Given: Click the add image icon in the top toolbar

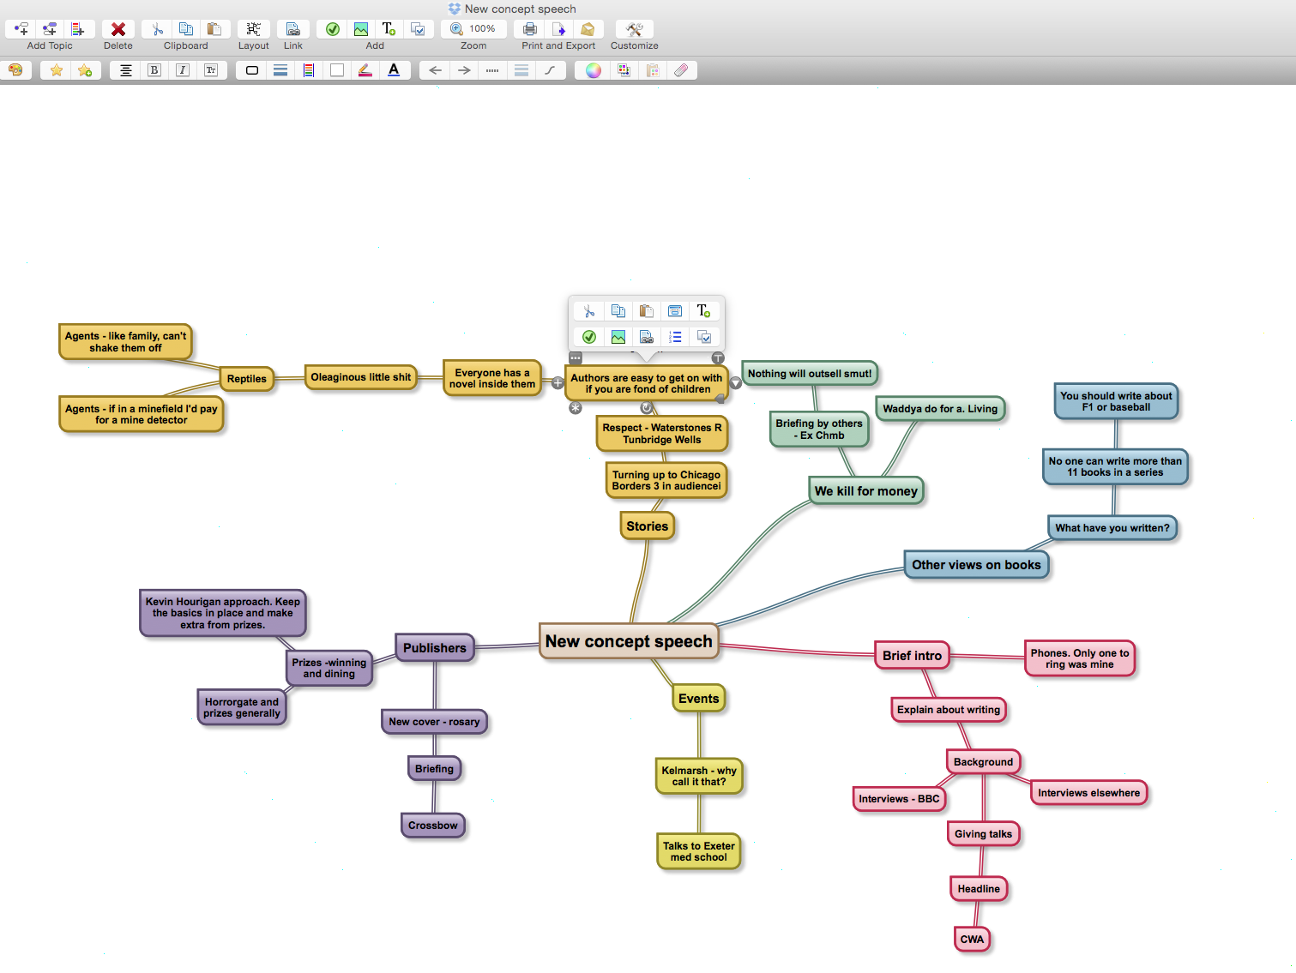Looking at the screenshot, I should (361, 29).
